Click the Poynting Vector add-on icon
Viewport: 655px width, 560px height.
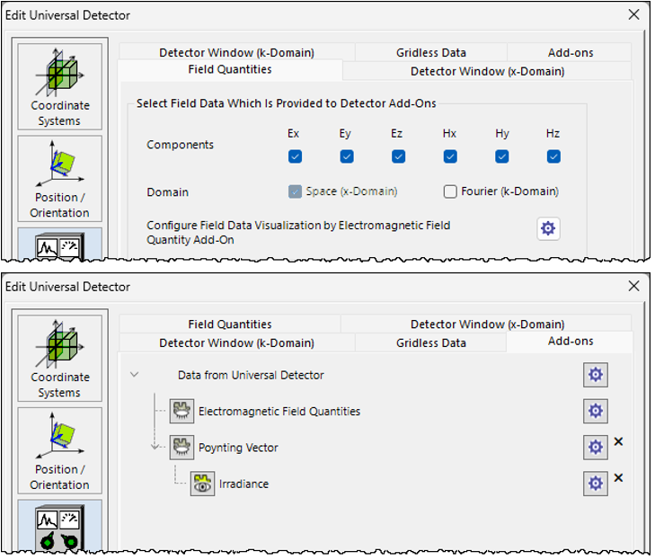pyautogui.click(x=181, y=448)
